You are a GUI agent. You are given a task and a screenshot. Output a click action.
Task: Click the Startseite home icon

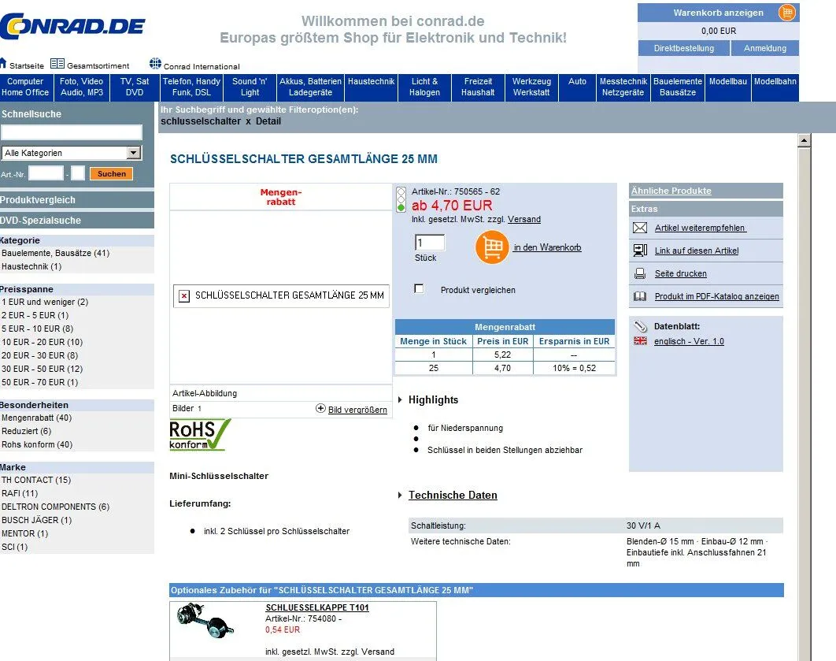click(3, 64)
